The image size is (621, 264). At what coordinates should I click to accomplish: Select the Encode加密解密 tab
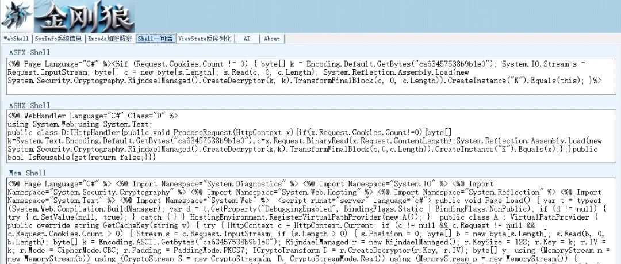110,39
